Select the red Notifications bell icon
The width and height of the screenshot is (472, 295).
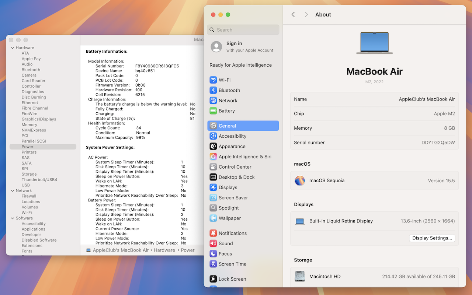[x=213, y=233]
